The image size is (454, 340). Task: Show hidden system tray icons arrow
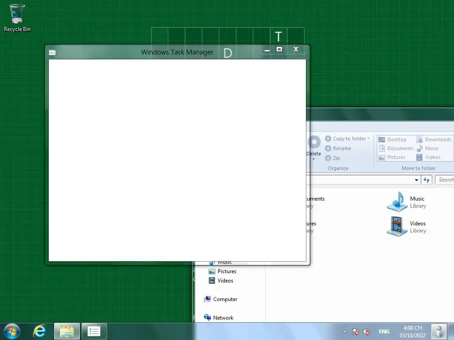(344, 332)
